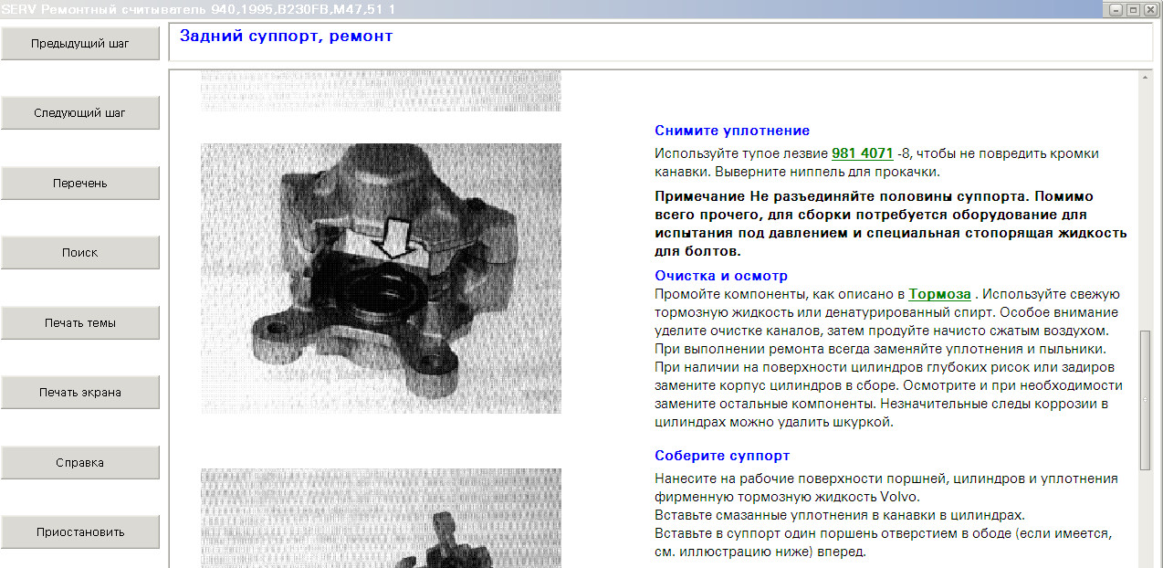1163x568 pixels.
Task: Open the Перечень list
Action: coord(80,183)
